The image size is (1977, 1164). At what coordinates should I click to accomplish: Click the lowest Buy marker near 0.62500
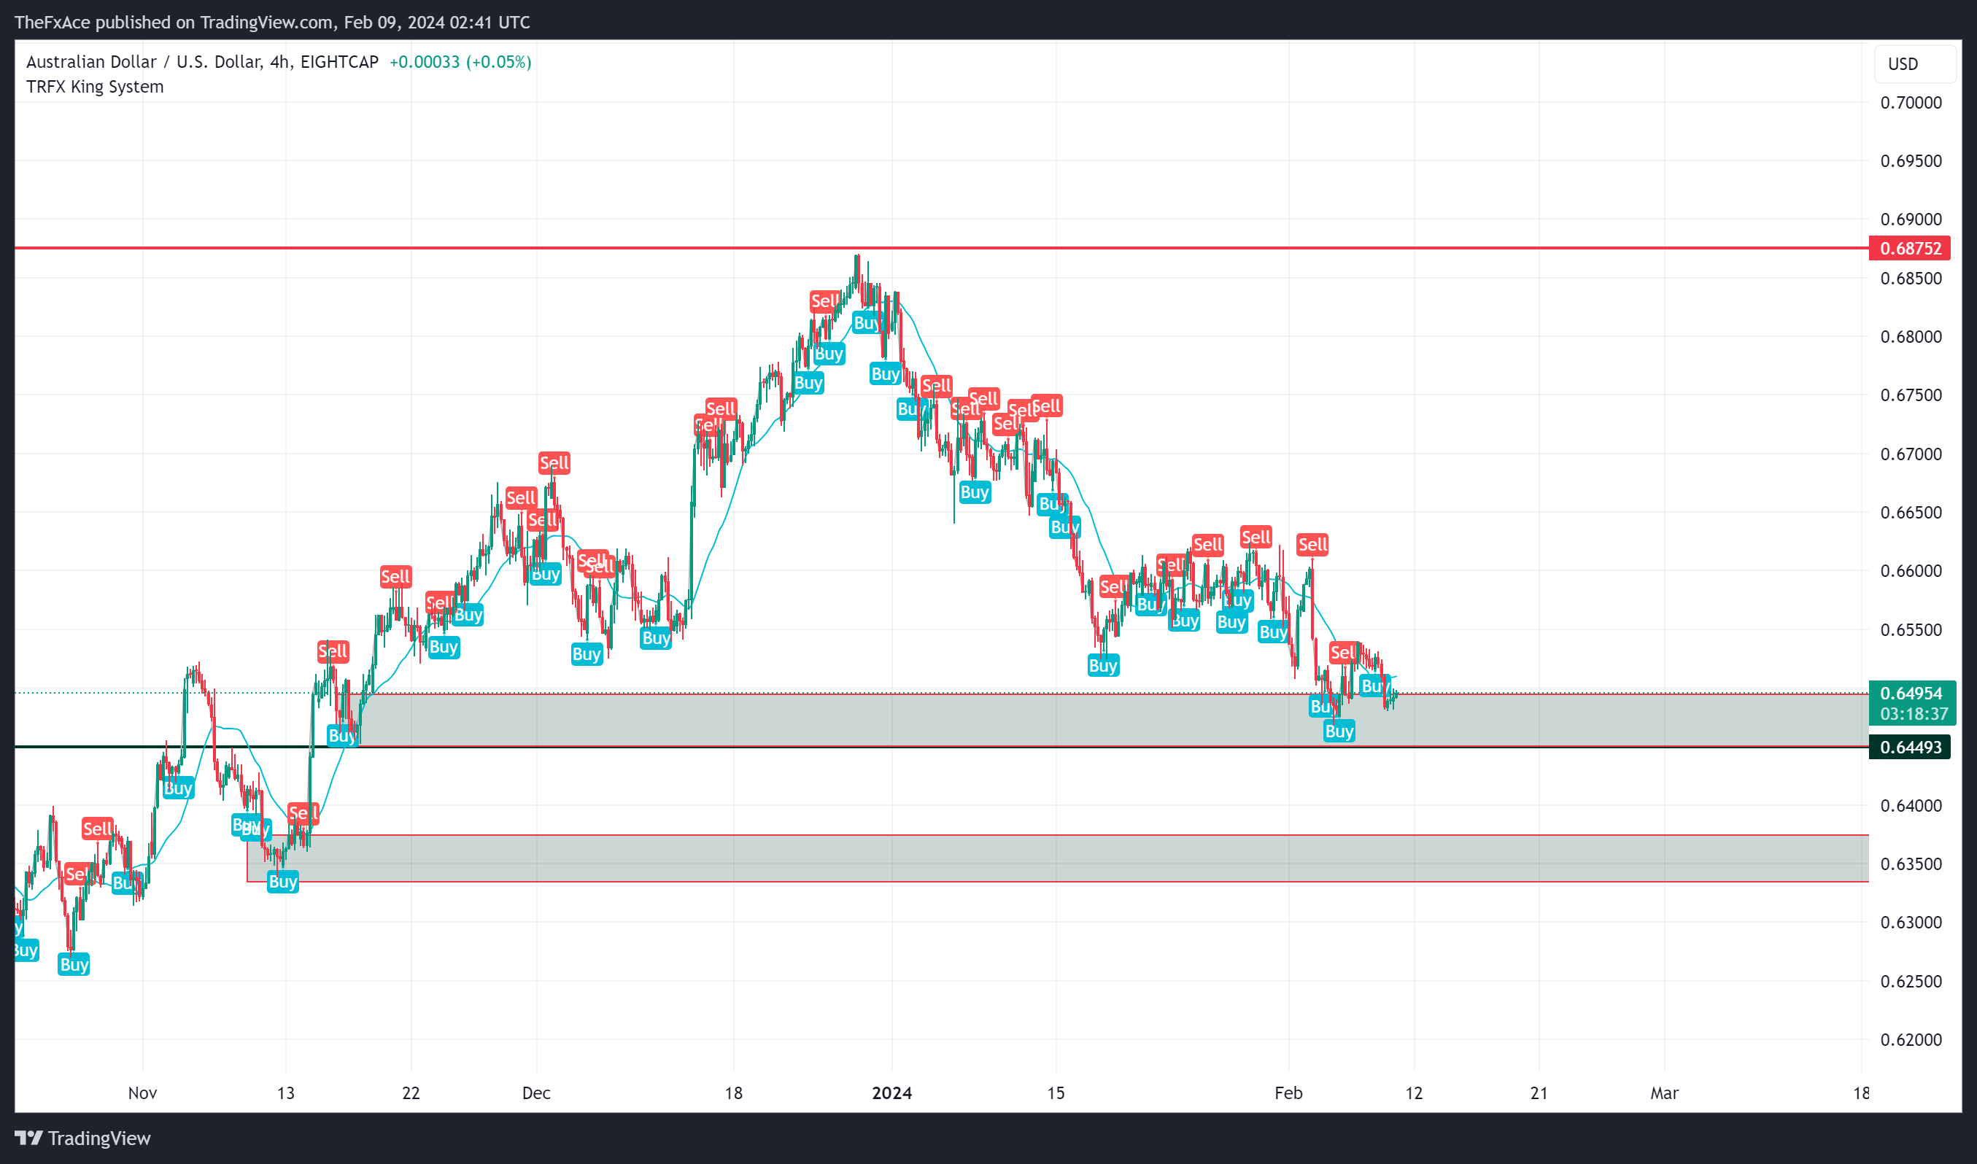click(74, 964)
